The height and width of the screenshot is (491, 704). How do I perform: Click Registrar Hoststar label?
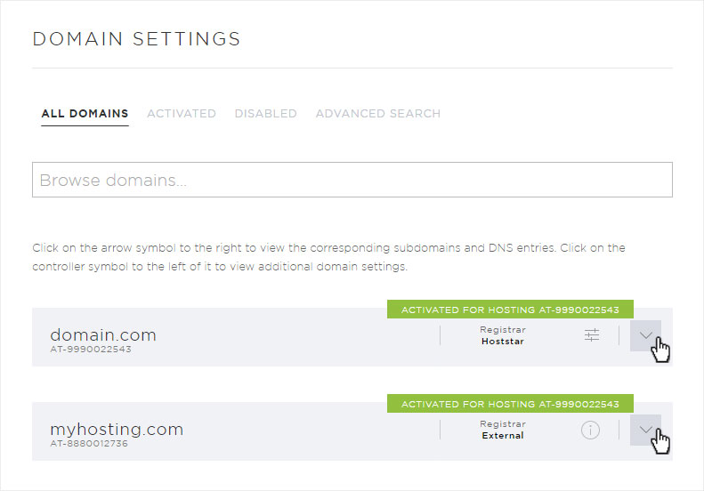click(x=502, y=335)
